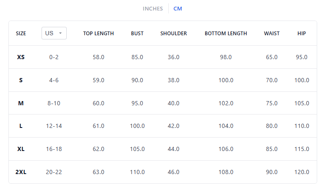
Task: Click the 20-22 US size cell
Action: [x=54, y=172]
